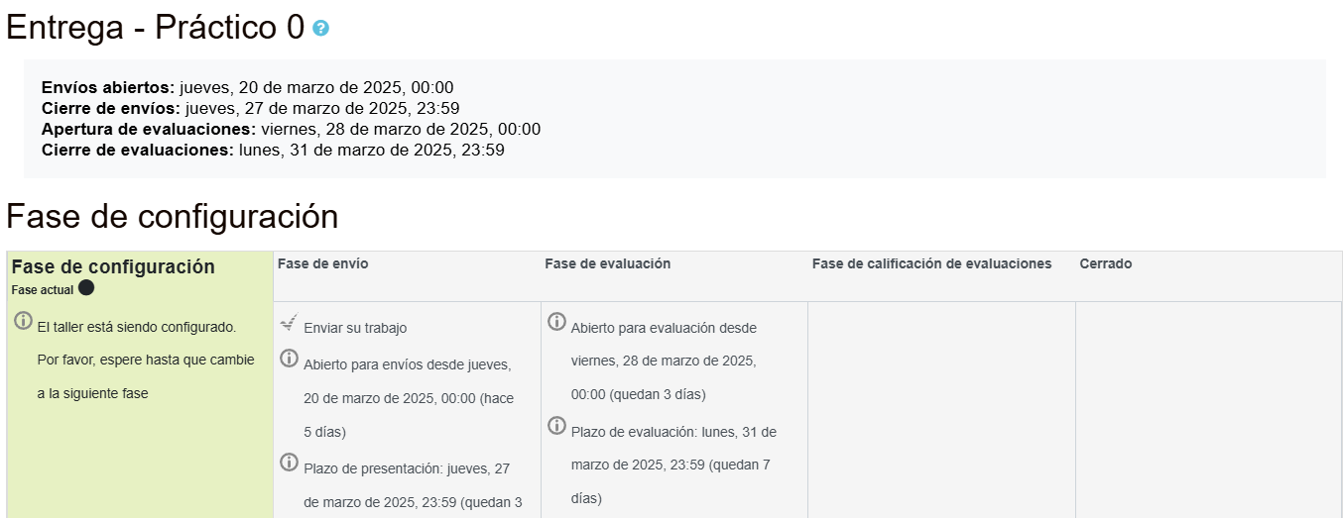Select the Cerrado phase header
Screen dimensions: 1343x518
1105,263
